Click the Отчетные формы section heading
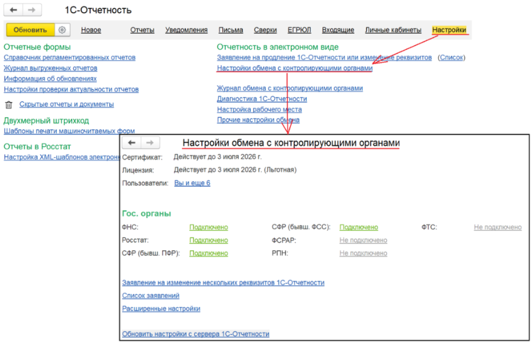The height and width of the screenshot is (343, 532). (x=37, y=47)
